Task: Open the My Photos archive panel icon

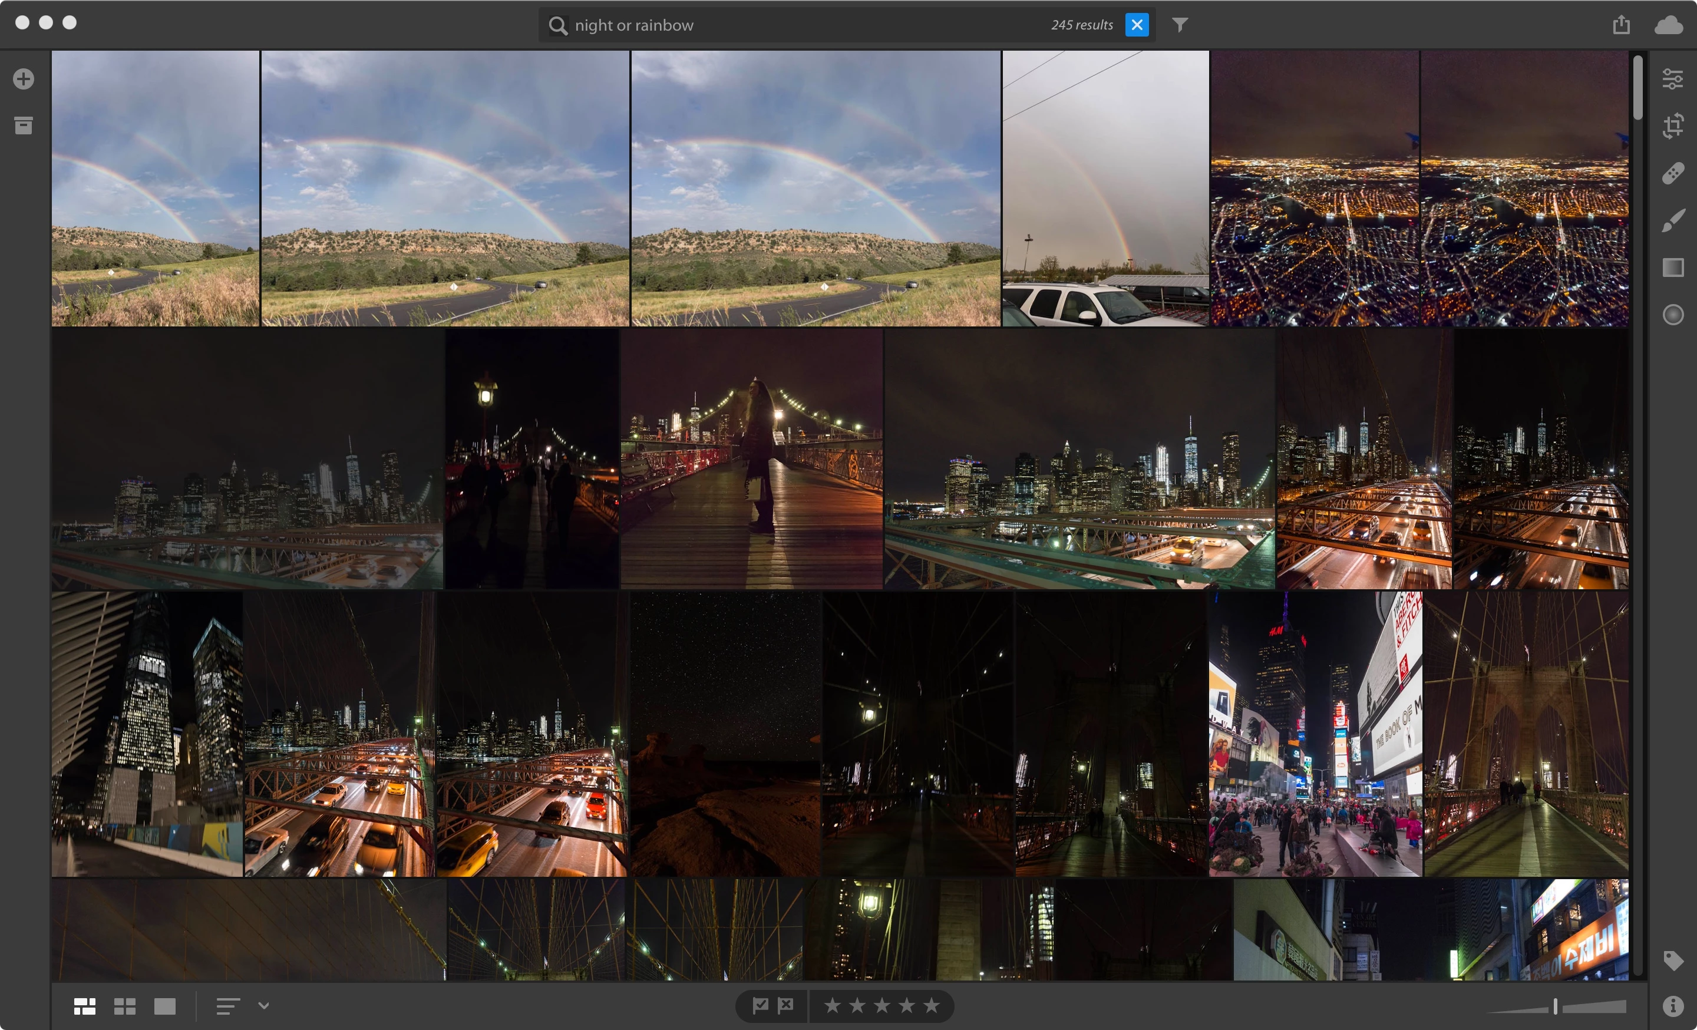Action: [x=24, y=126]
